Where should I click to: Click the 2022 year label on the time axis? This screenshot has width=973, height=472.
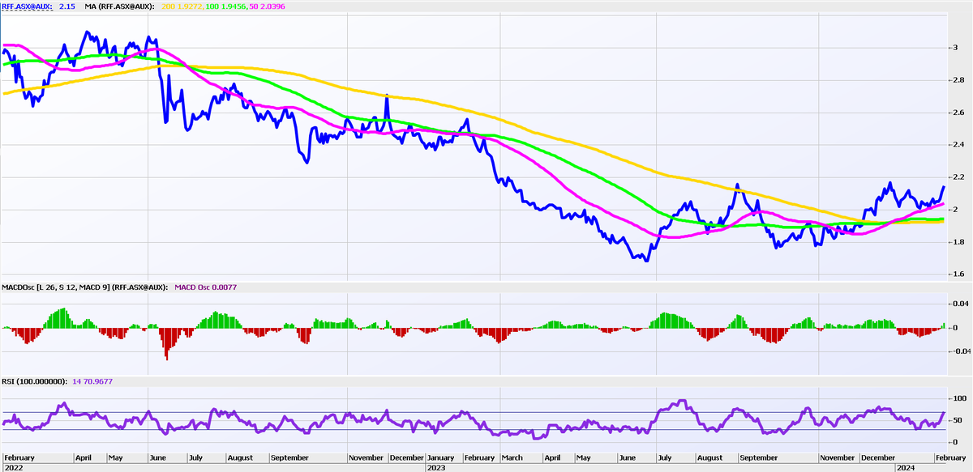click(x=12, y=467)
